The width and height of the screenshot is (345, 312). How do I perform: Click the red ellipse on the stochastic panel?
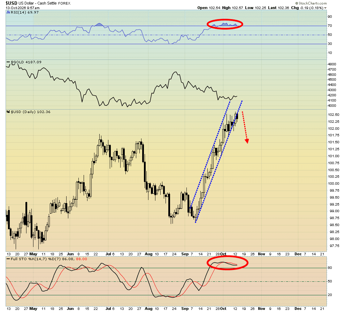coord(228,263)
